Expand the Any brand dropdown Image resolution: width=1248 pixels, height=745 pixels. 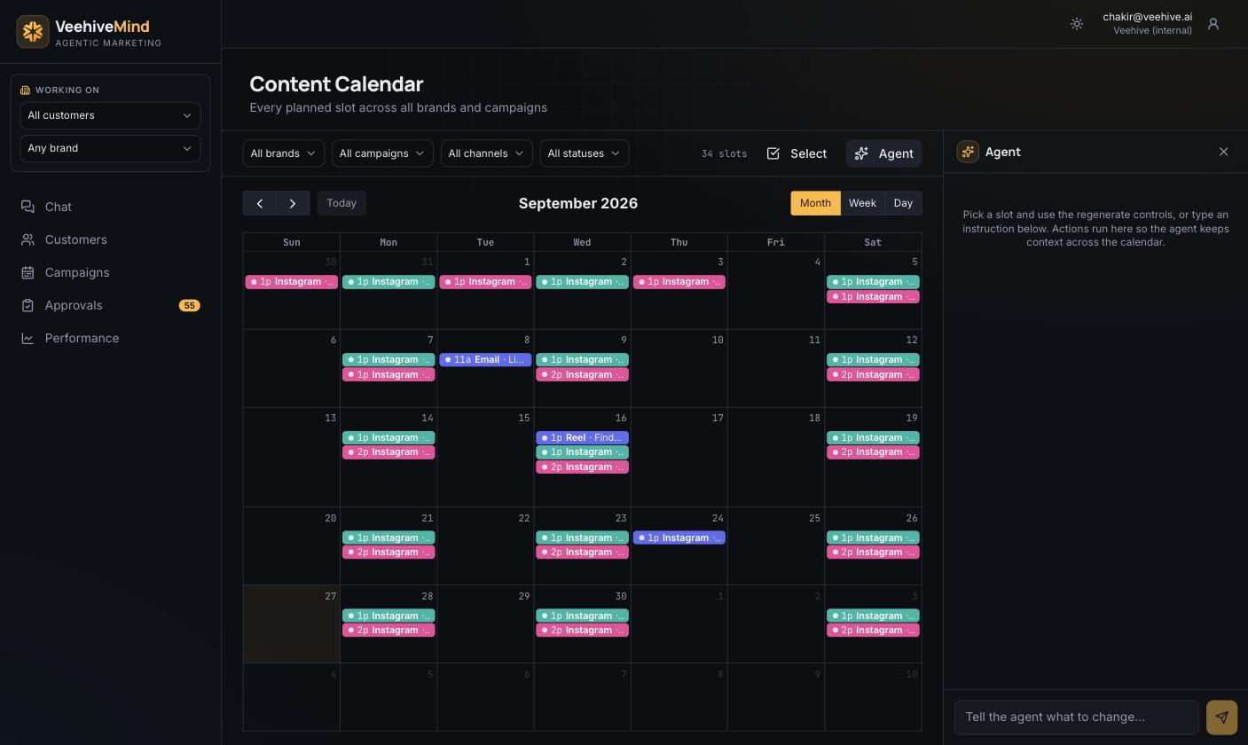(x=110, y=148)
